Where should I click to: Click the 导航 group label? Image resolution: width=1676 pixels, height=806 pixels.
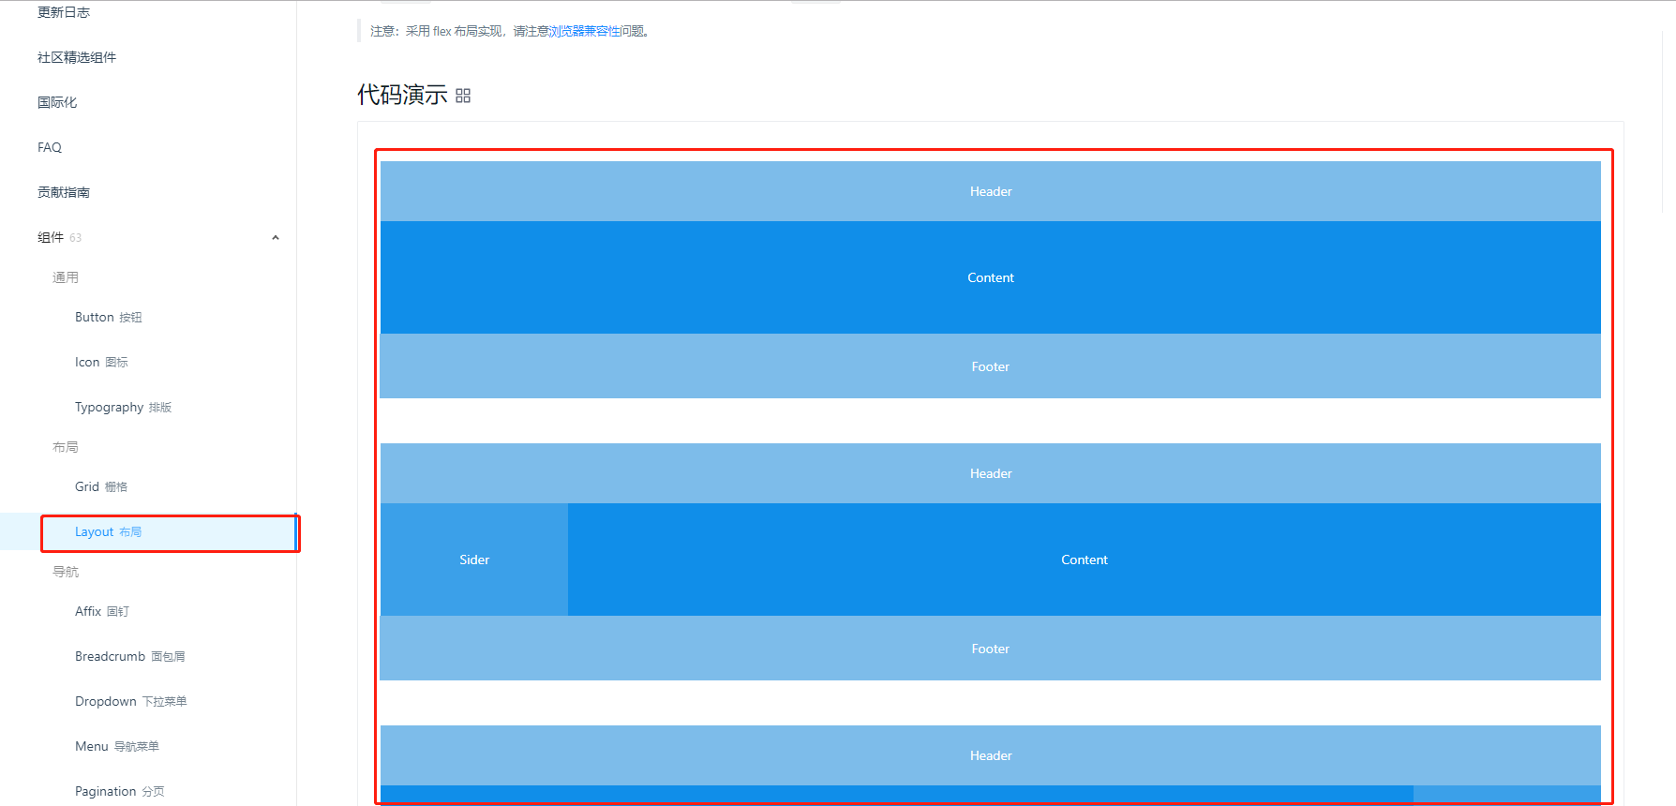[66, 572]
